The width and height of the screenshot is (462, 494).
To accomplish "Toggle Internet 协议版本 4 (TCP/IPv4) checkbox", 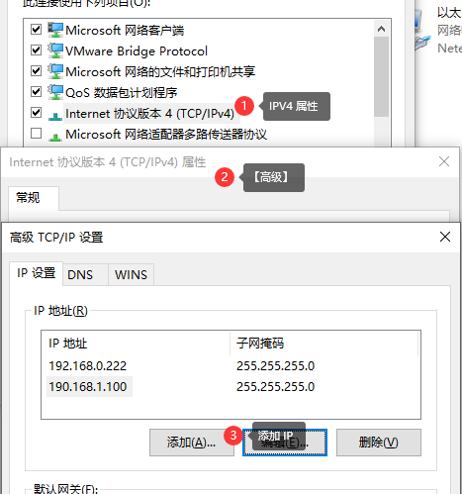I will (36, 113).
